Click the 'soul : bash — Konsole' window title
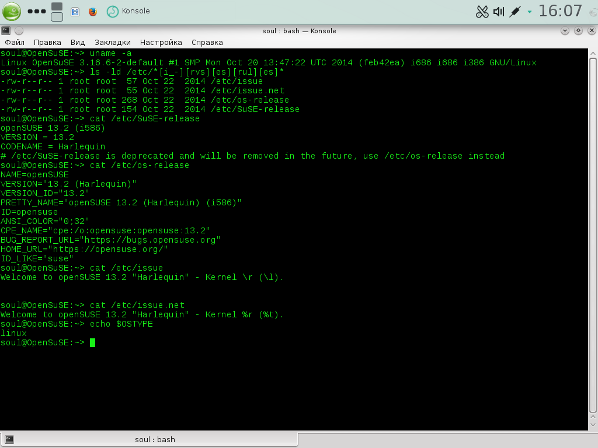 pos(299,31)
